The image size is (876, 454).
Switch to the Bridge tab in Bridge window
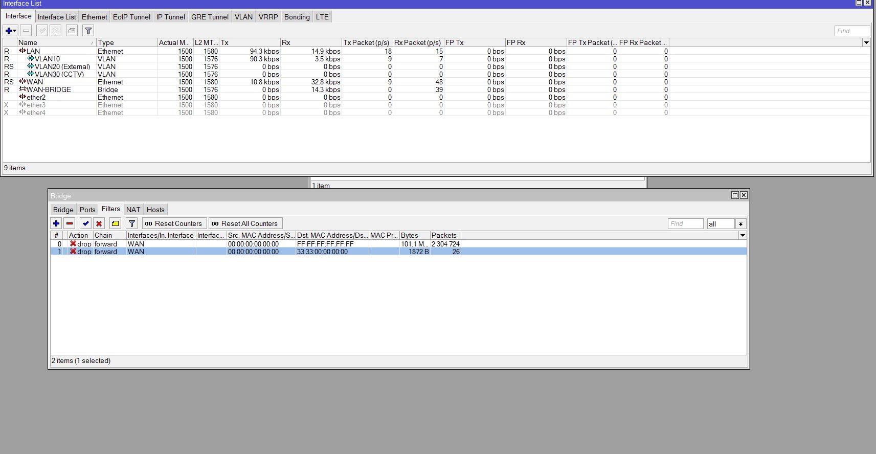63,210
